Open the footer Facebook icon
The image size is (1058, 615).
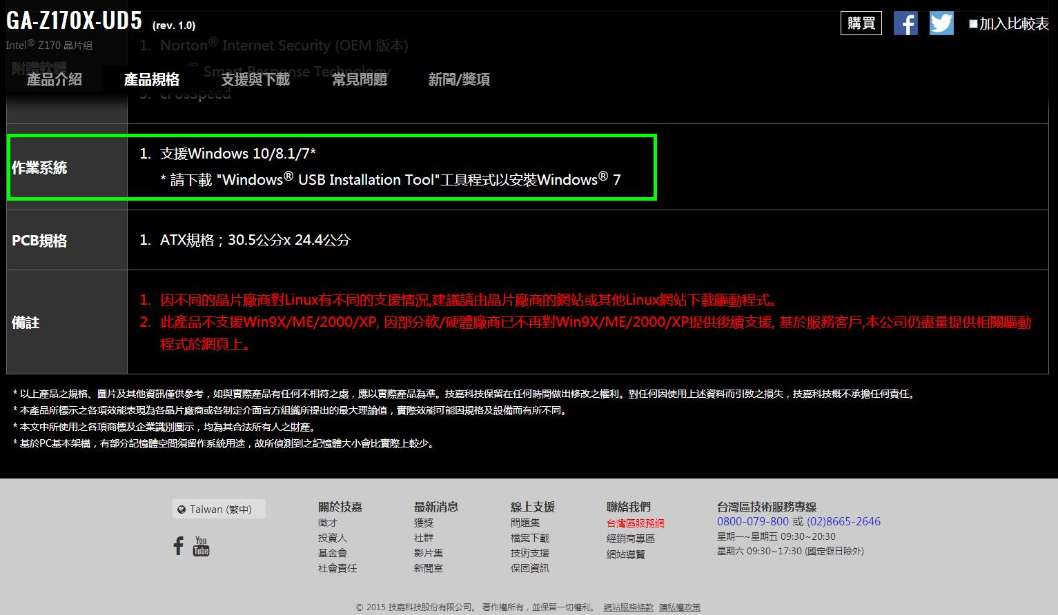click(178, 546)
